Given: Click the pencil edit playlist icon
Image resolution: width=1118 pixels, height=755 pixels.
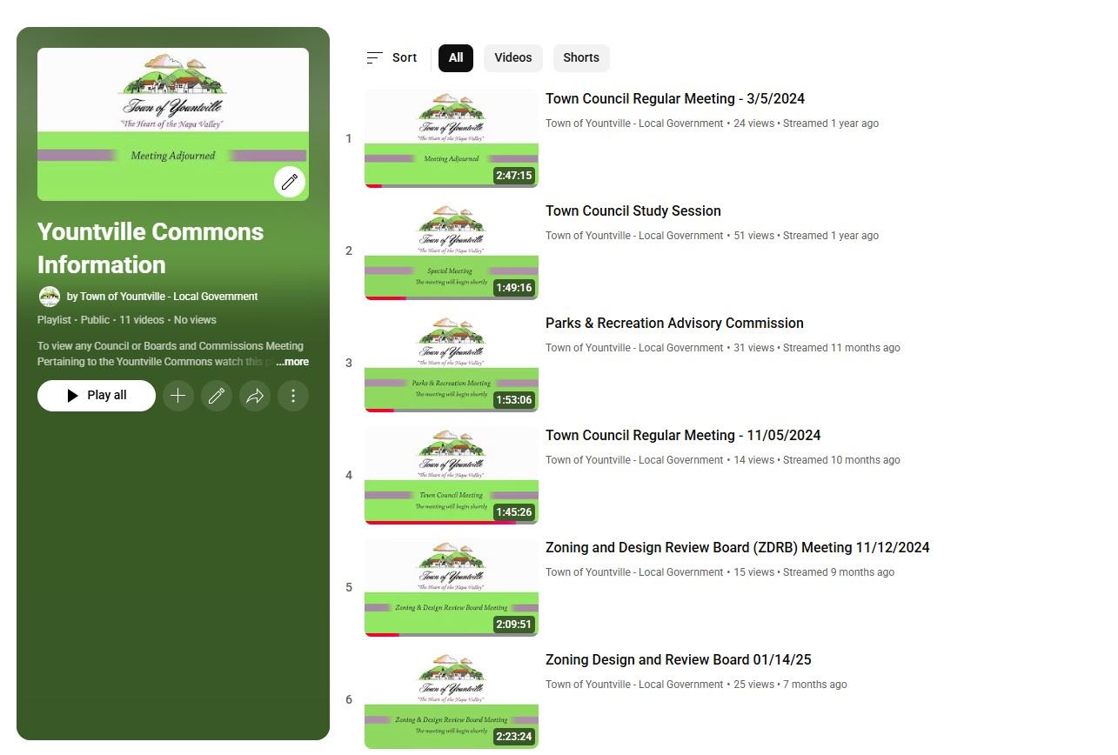Looking at the screenshot, I should [x=217, y=396].
